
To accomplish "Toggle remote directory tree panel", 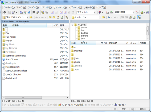I will pyautogui.click(x=139, y=17).
